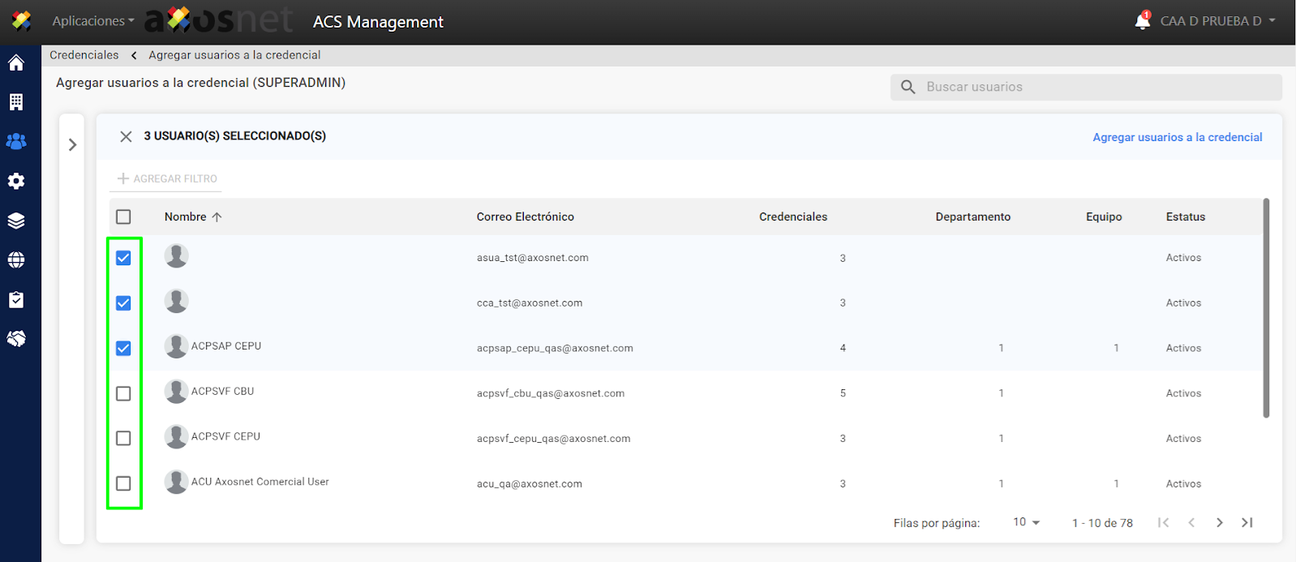Go back to Credenciales breadcrumb
This screenshot has height=562, width=1296.
pyautogui.click(x=84, y=55)
